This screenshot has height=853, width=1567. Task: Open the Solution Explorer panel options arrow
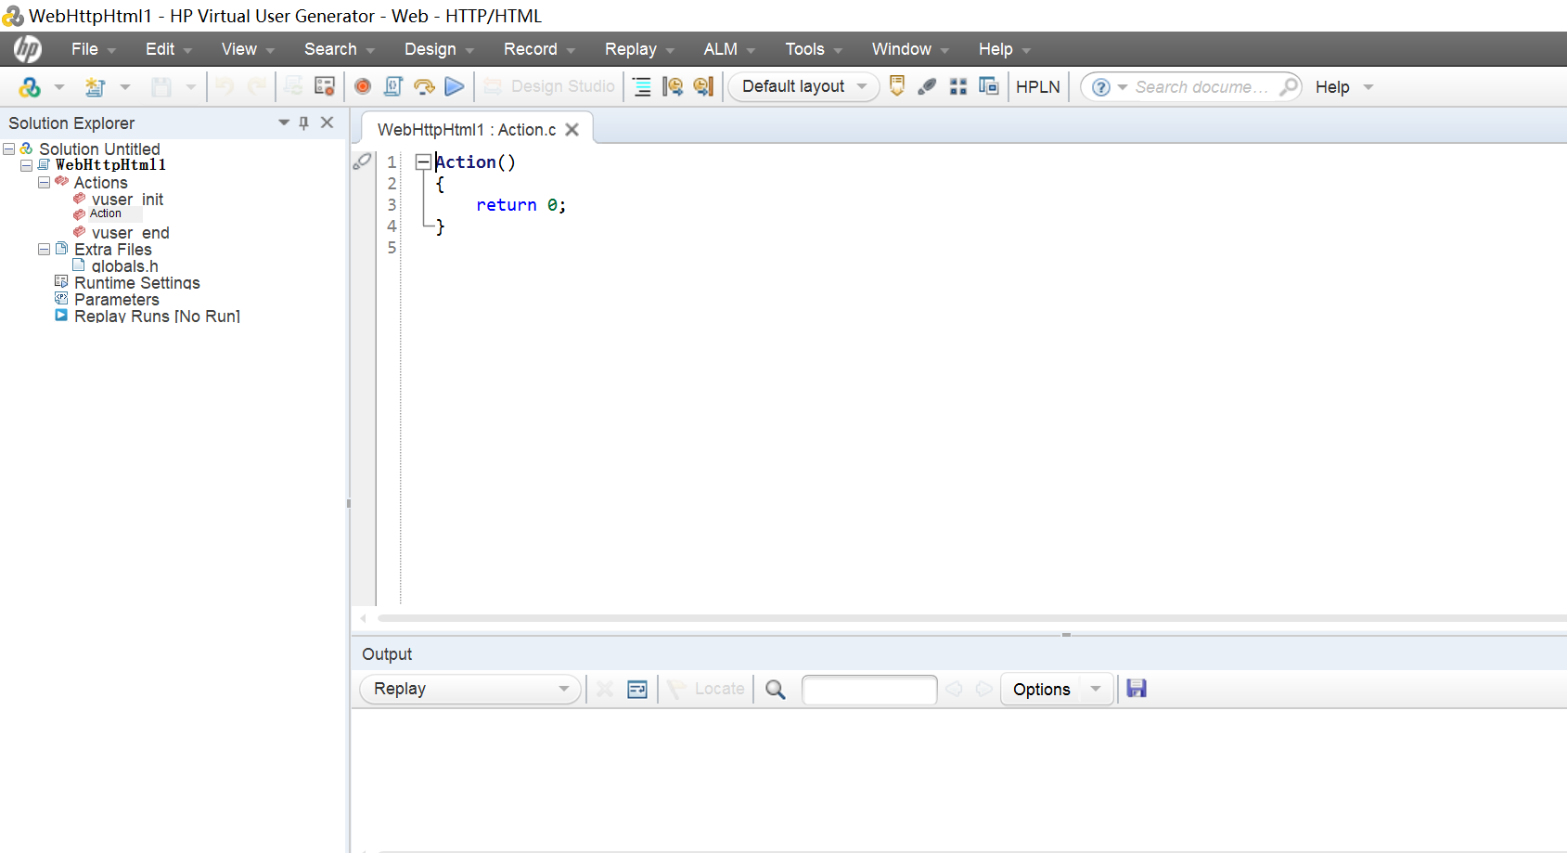click(284, 123)
